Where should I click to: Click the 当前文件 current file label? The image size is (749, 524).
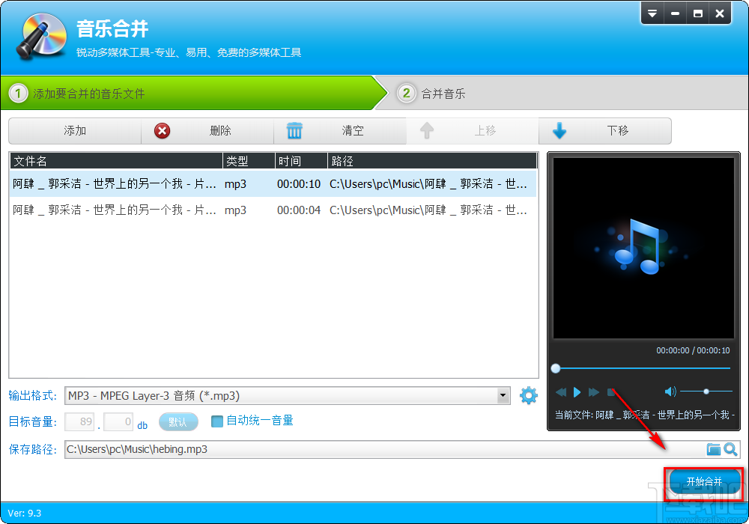pyautogui.click(x=644, y=415)
